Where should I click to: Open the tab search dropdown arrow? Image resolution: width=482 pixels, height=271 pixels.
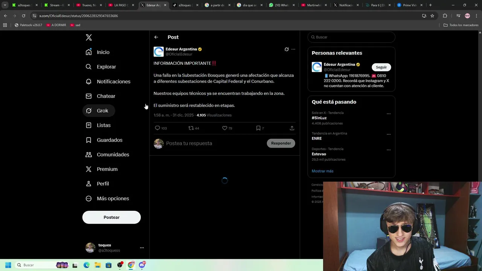(x=5, y=5)
